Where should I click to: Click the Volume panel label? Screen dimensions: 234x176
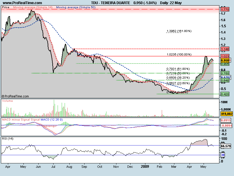pyautogui.click(x=8, y=101)
